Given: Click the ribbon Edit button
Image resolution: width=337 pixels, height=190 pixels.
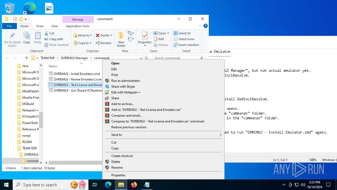Looking at the screenshot, I should pos(159,39).
